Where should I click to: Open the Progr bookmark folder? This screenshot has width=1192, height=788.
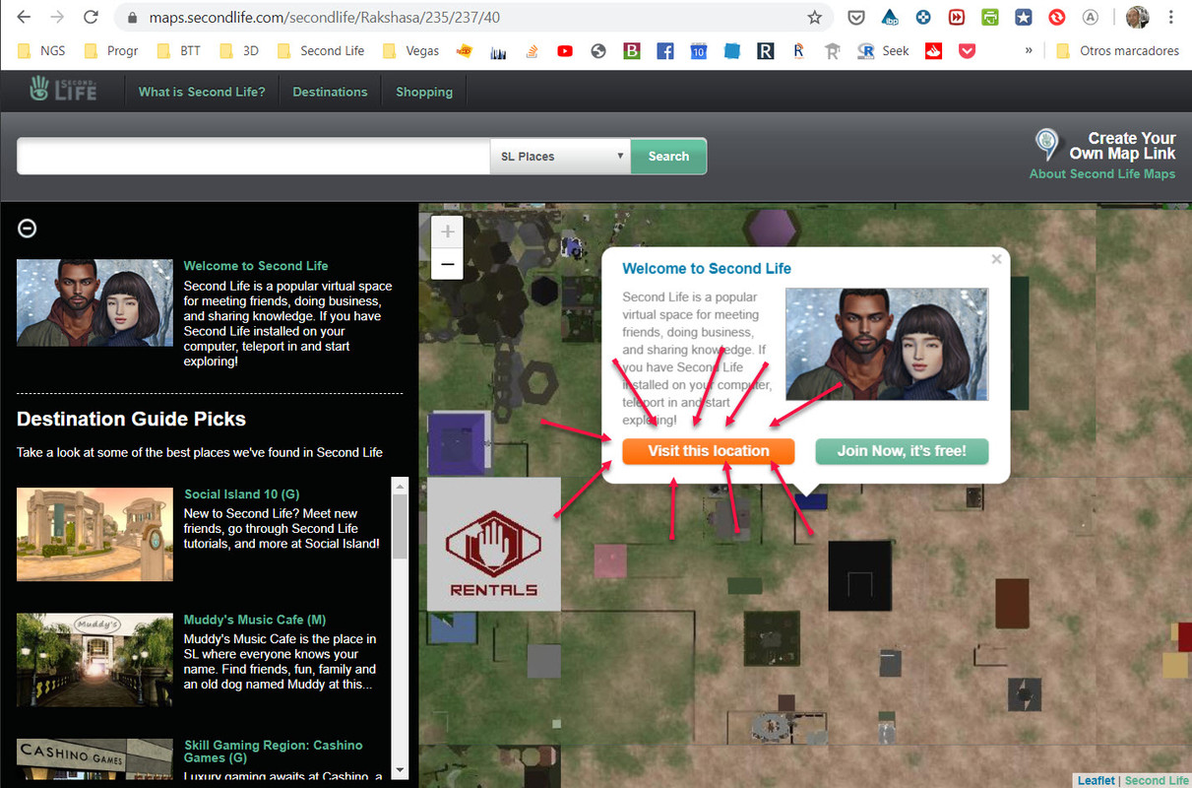(x=111, y=51)
